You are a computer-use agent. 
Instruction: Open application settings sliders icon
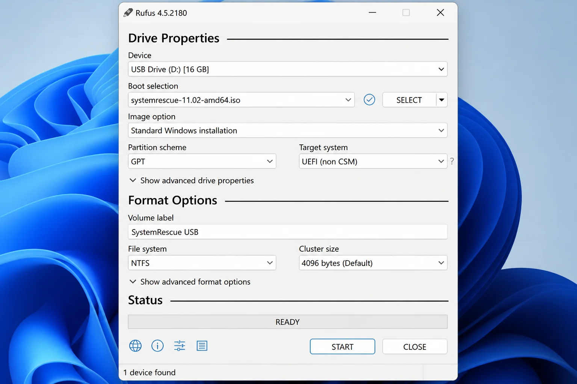[x=180, y=346]
